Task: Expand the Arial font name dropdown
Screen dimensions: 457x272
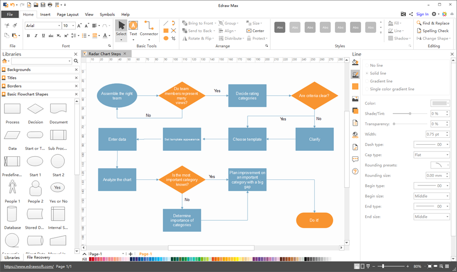Action: 59,26
